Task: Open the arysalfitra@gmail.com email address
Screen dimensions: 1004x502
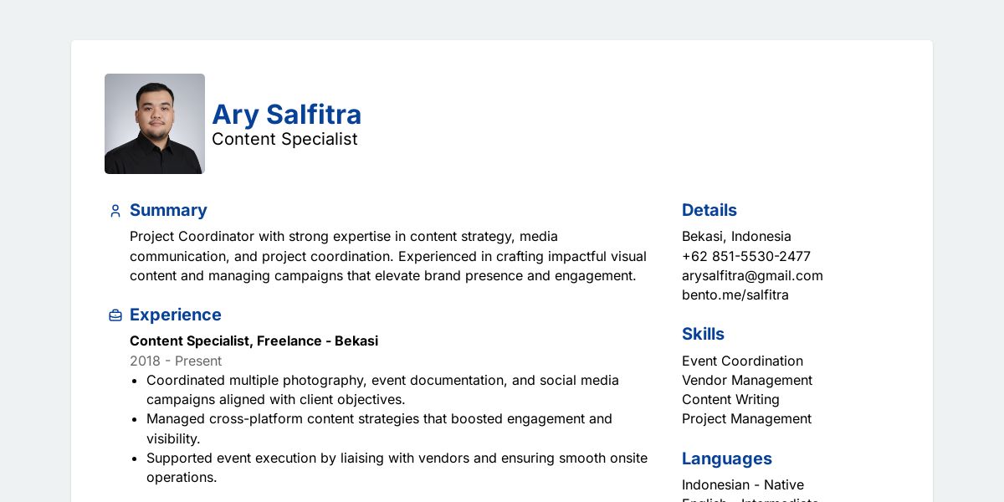Action: pyautogui.click(x=752, y=275)
